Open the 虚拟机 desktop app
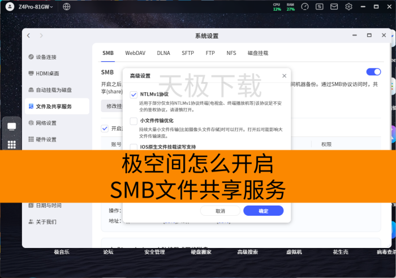The width and height of the screenshot is (396, 278). pyautogui.click(x=294, y=252)
